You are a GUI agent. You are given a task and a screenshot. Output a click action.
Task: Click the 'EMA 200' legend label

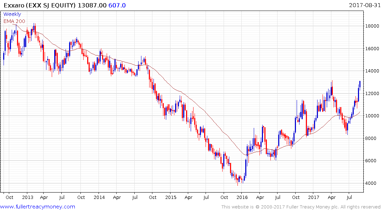(14, 21)
